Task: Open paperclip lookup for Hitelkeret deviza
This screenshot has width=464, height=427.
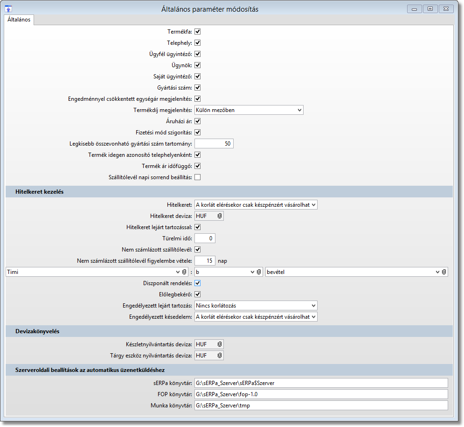Action: tap(220, 216)
